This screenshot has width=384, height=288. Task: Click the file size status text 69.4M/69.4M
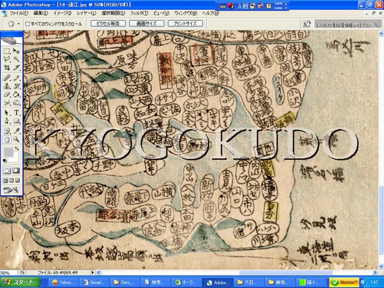[x=57, y=273]
